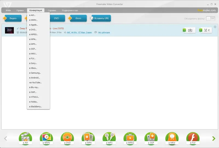
Task: Choose в AVI... from the menu
Action: 38,15
